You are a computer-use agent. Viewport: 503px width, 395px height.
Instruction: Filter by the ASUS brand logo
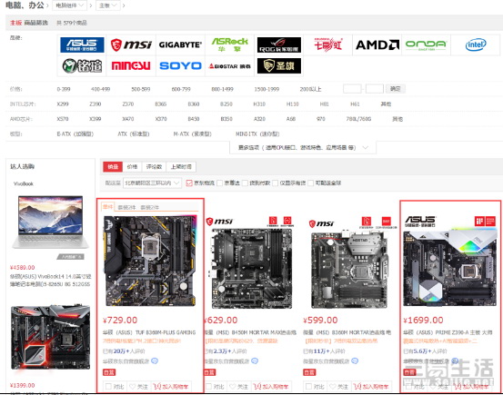point(82,44)
